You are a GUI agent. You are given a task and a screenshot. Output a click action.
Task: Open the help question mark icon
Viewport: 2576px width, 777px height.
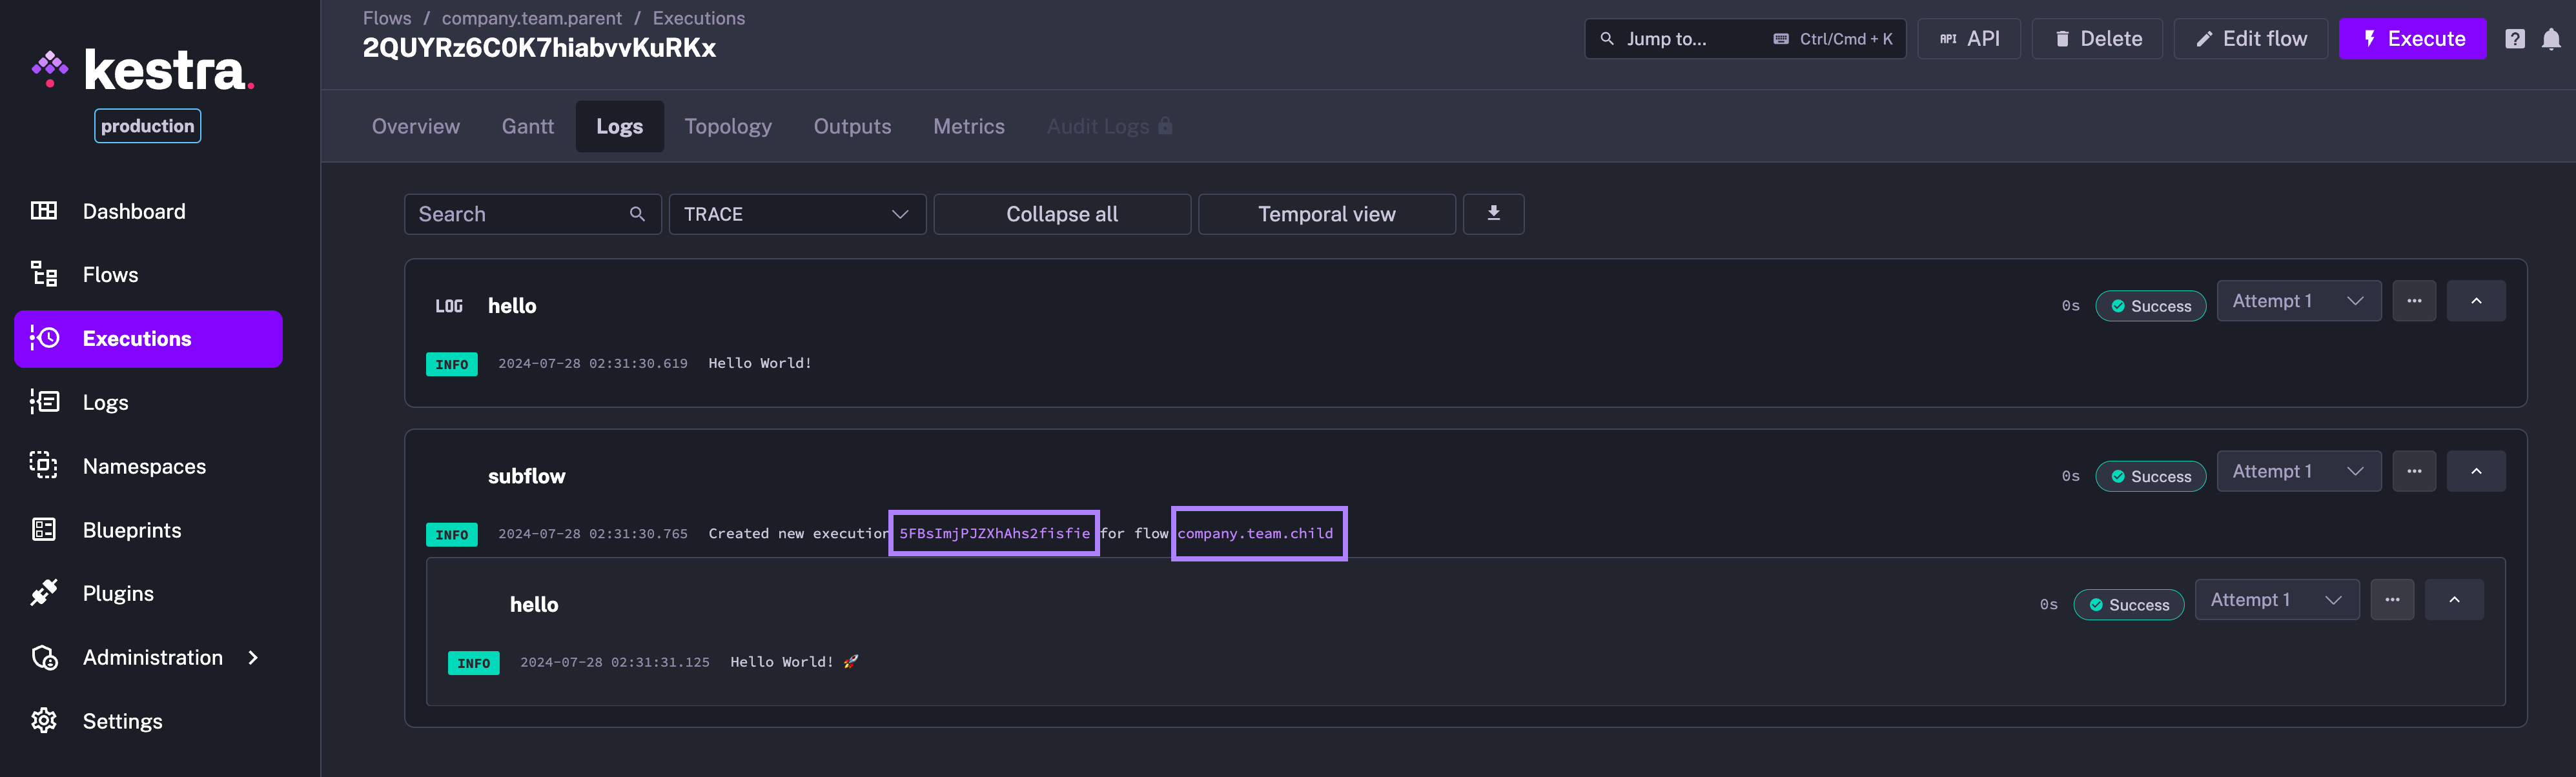(2514, 38)
